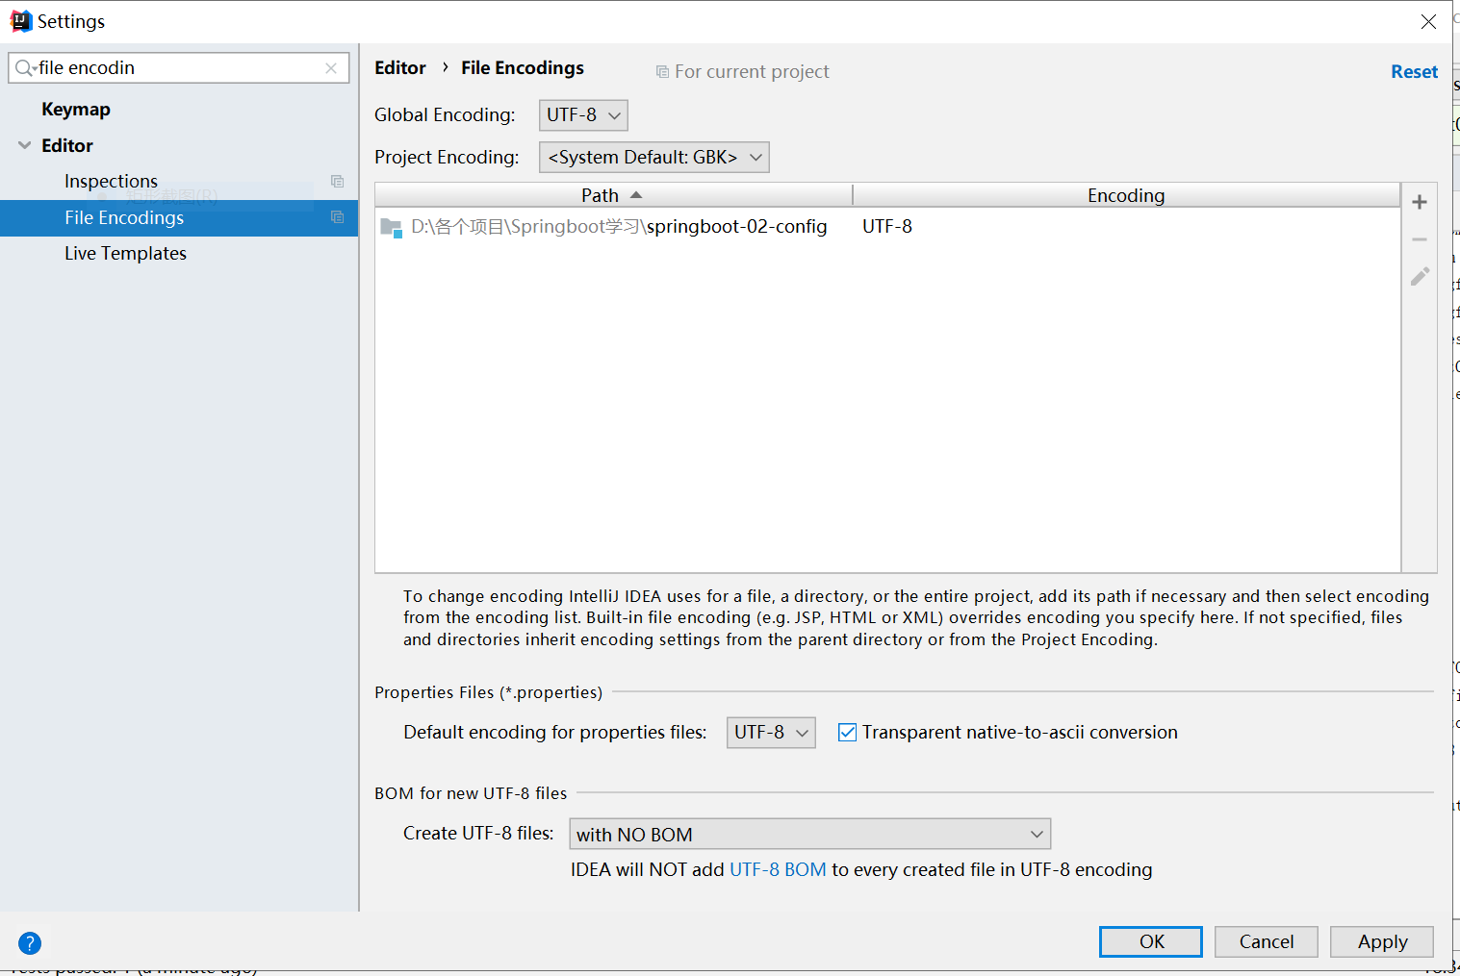Open the Project Encoding dropdown

[x=654, y=158]
